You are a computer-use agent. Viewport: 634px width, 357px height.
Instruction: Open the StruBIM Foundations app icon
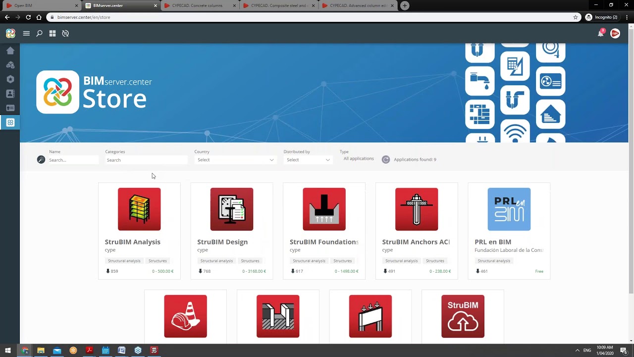click(x=324, y=209)
